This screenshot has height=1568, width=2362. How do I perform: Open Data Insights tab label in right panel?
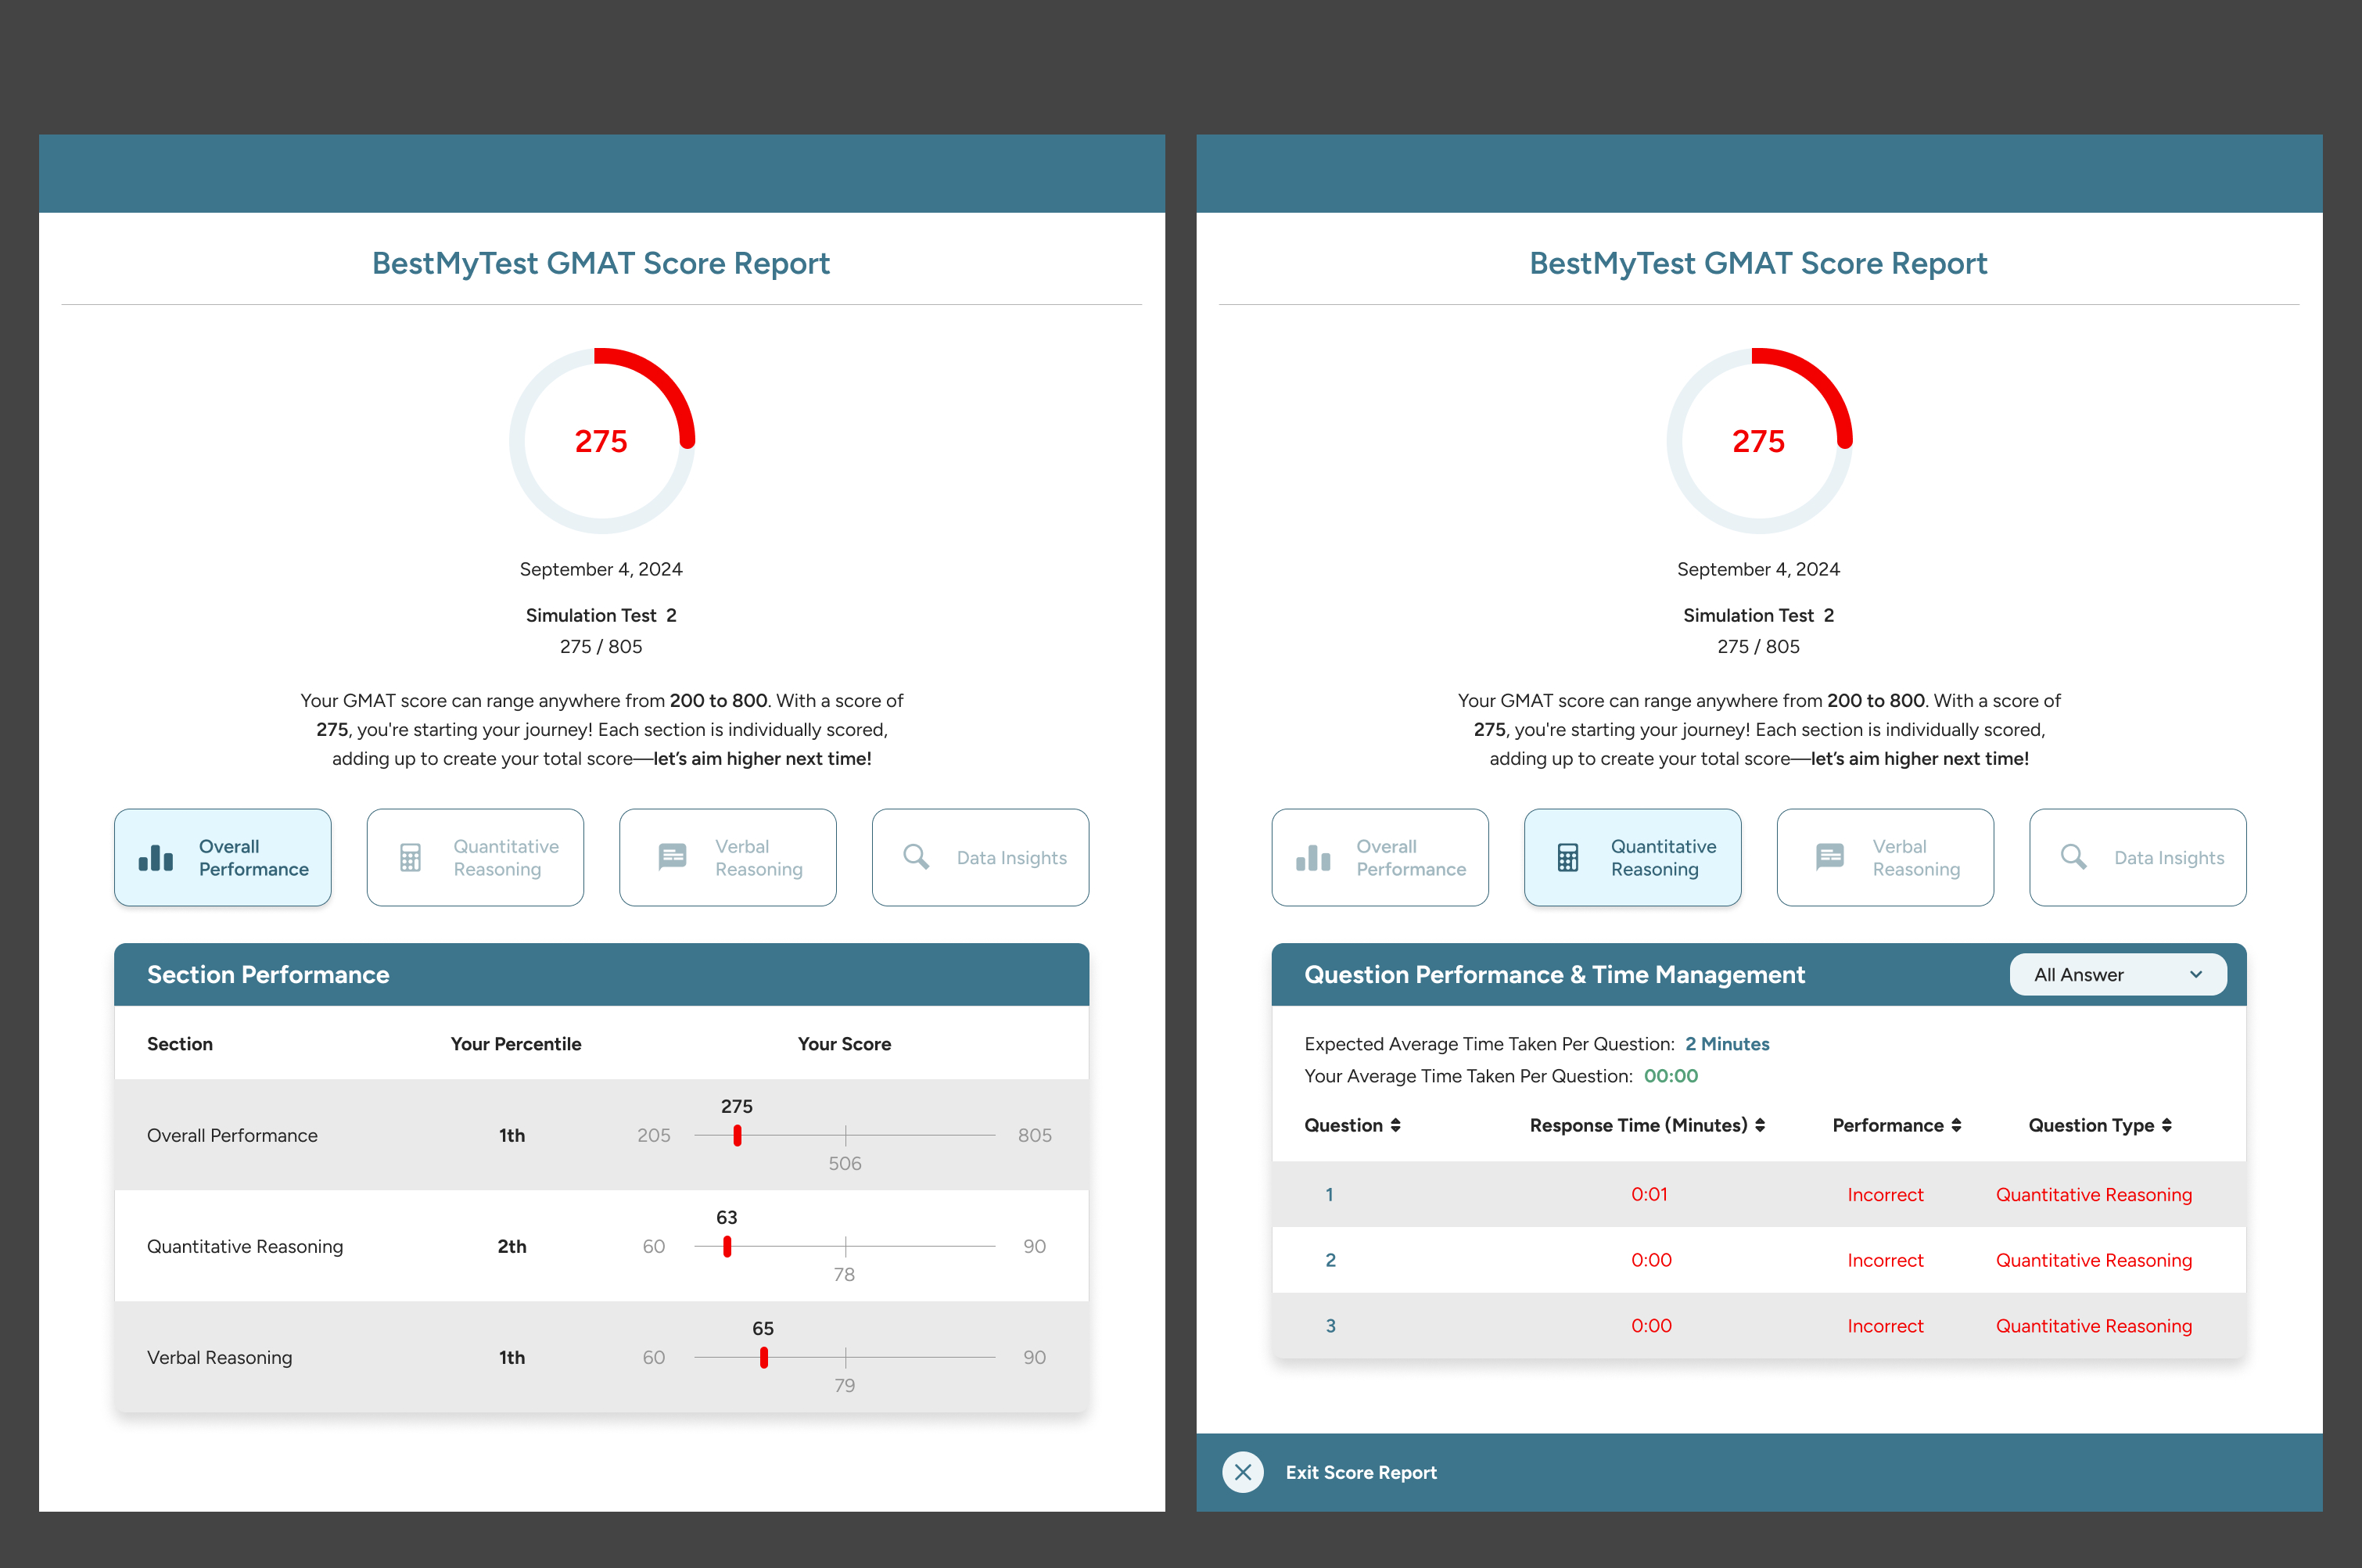(2169, 858)
